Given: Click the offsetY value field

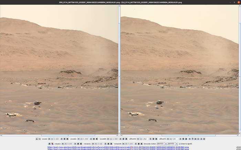Looking at the screenshot, I should coord(176,139).
